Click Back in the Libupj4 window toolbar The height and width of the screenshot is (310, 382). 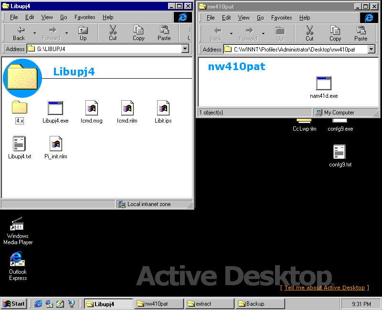(x=19, y=33)
